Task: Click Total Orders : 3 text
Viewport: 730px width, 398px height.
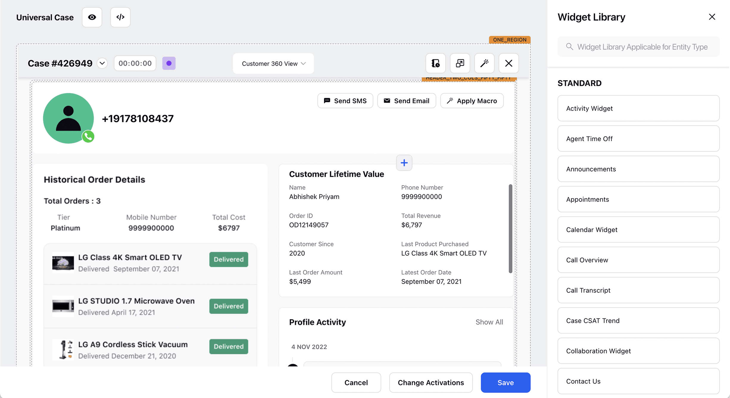Action: pyautogui.click(x=72, y=201)
